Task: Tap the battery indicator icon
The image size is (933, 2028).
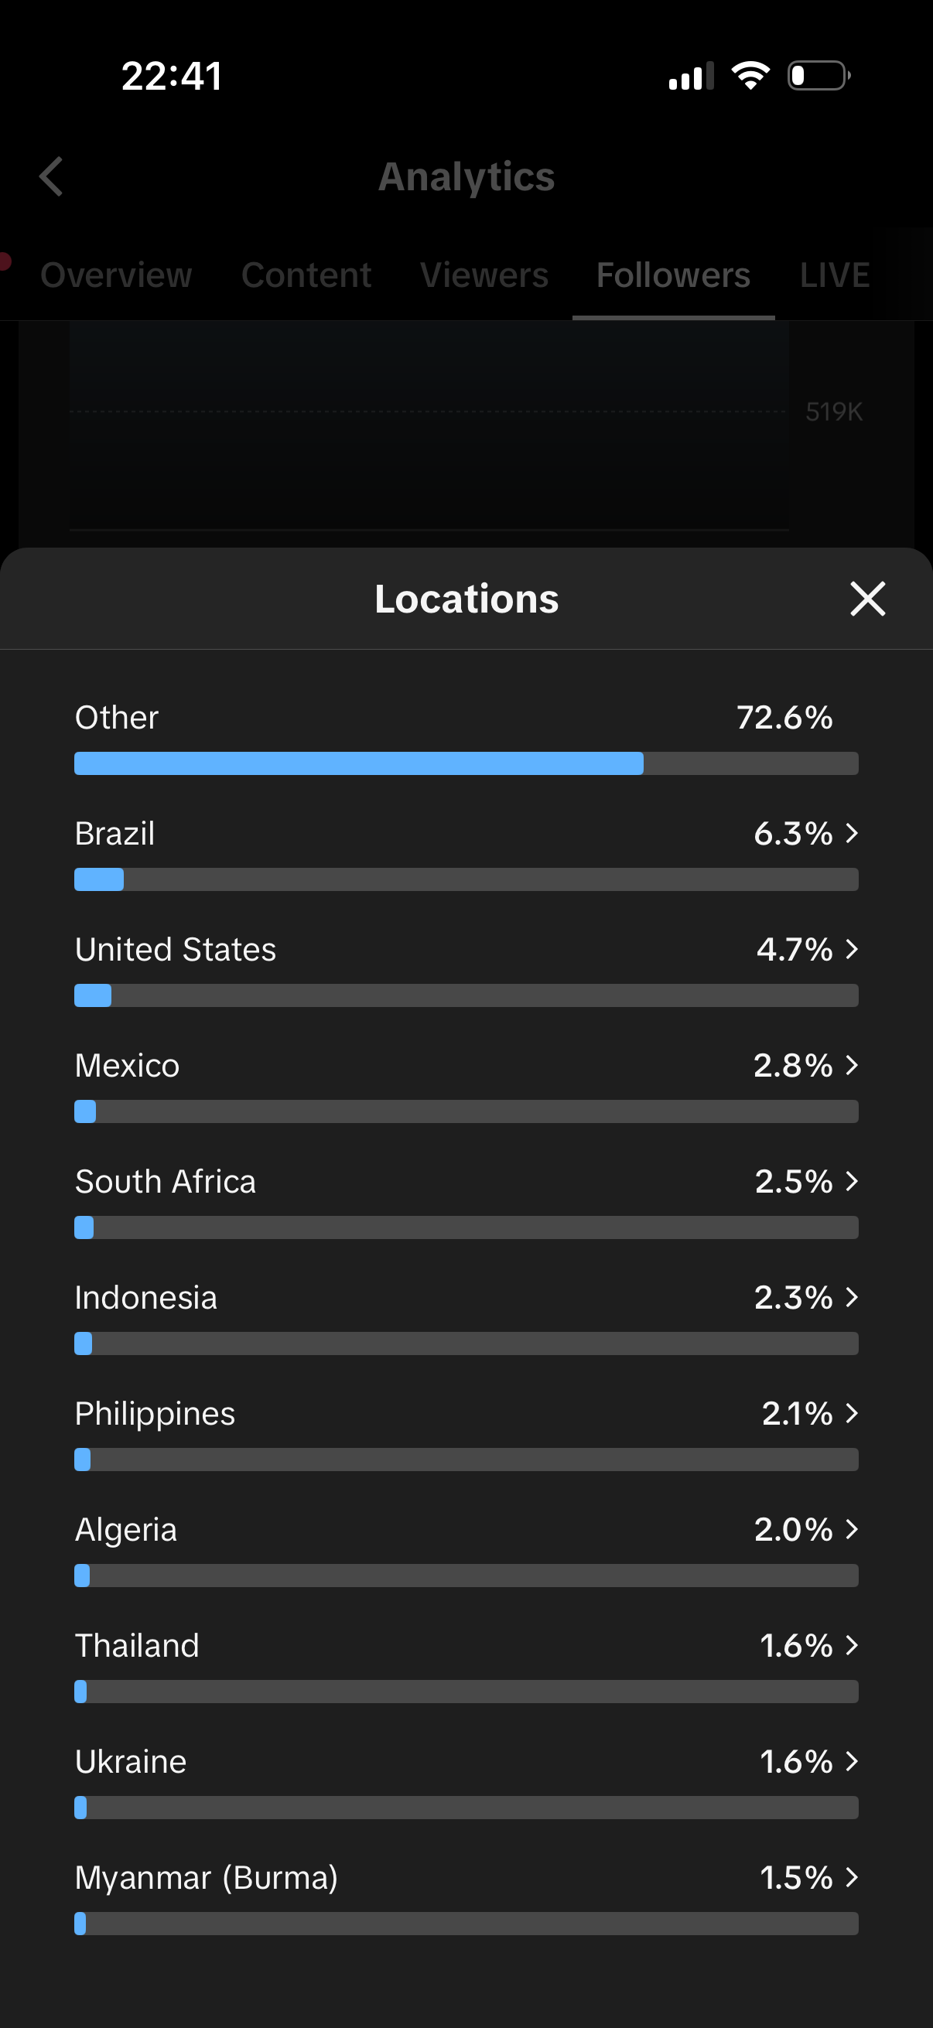Action: coord(819,76)
